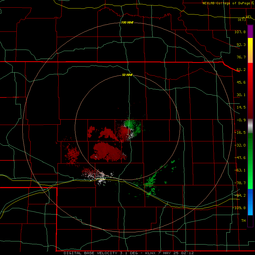Click the 76.7 scale value
The width and height of the screenshot is (255, 255).
click(241, 57)
